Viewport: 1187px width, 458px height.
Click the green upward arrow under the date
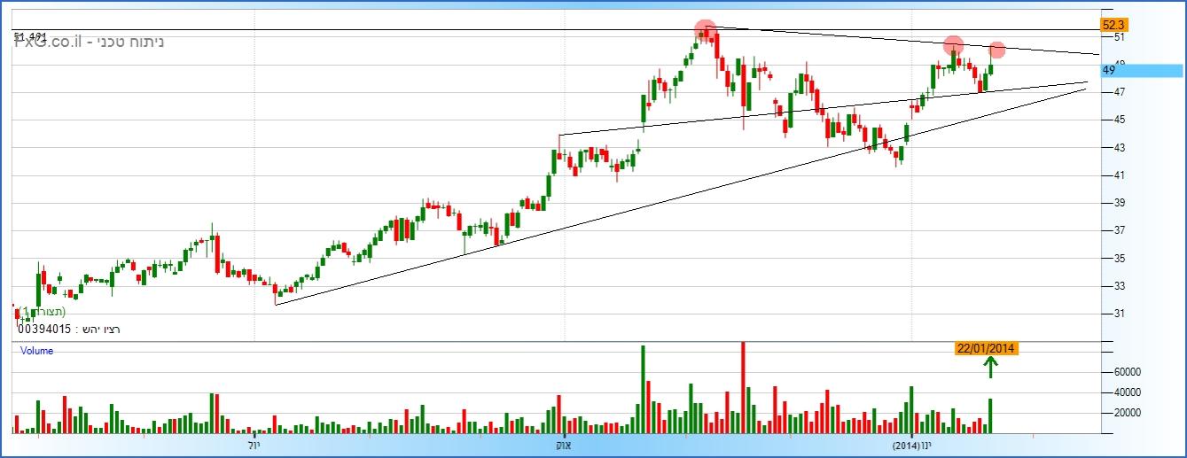pos(990,366)
